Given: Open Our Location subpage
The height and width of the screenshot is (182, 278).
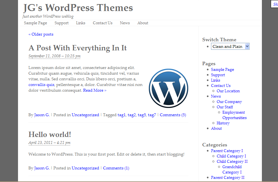Looking at the screenshot, I should tap(228, 91).
